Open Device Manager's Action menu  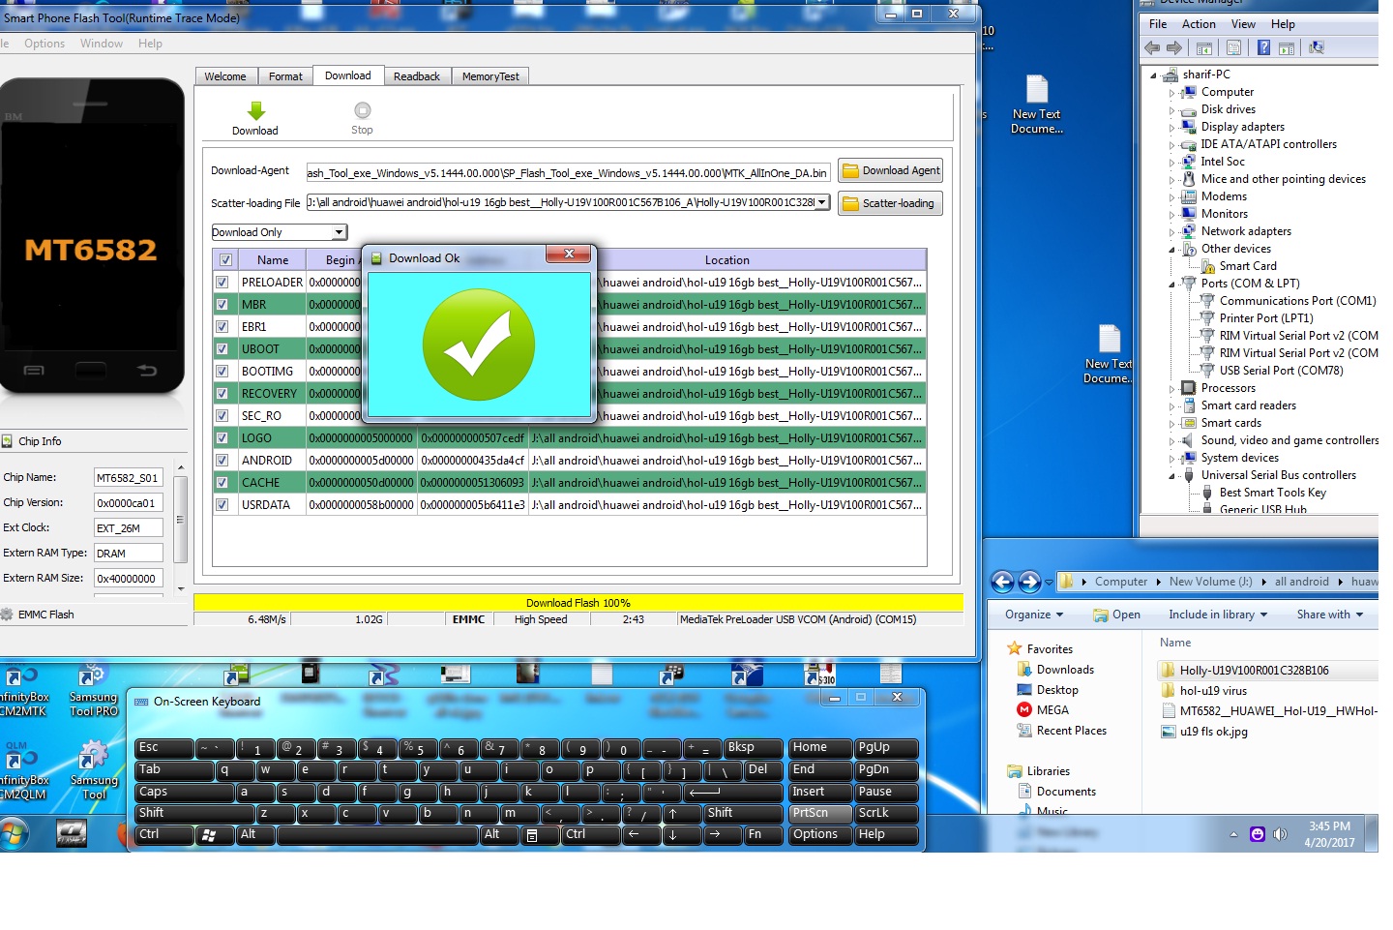coord(1199,24)
